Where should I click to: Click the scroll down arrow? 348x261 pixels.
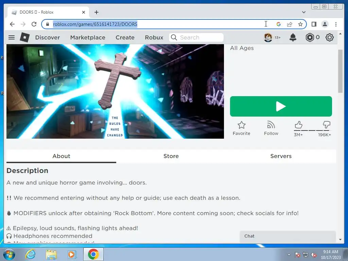pyautogui.click(x=341, y=240)
